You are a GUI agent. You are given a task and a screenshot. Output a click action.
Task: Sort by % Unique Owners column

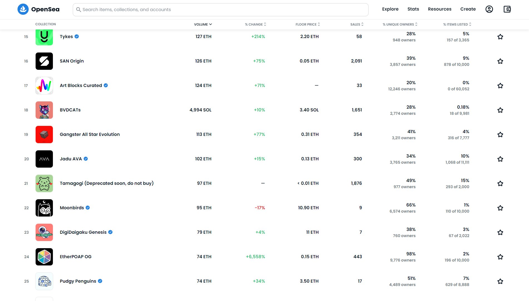click(400, 24)
